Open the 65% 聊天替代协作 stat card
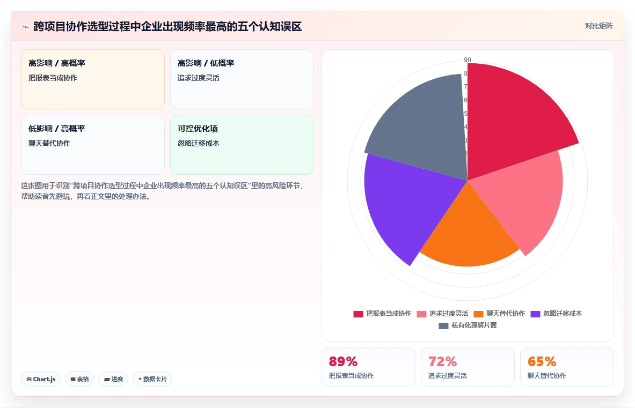 (567, 366)
